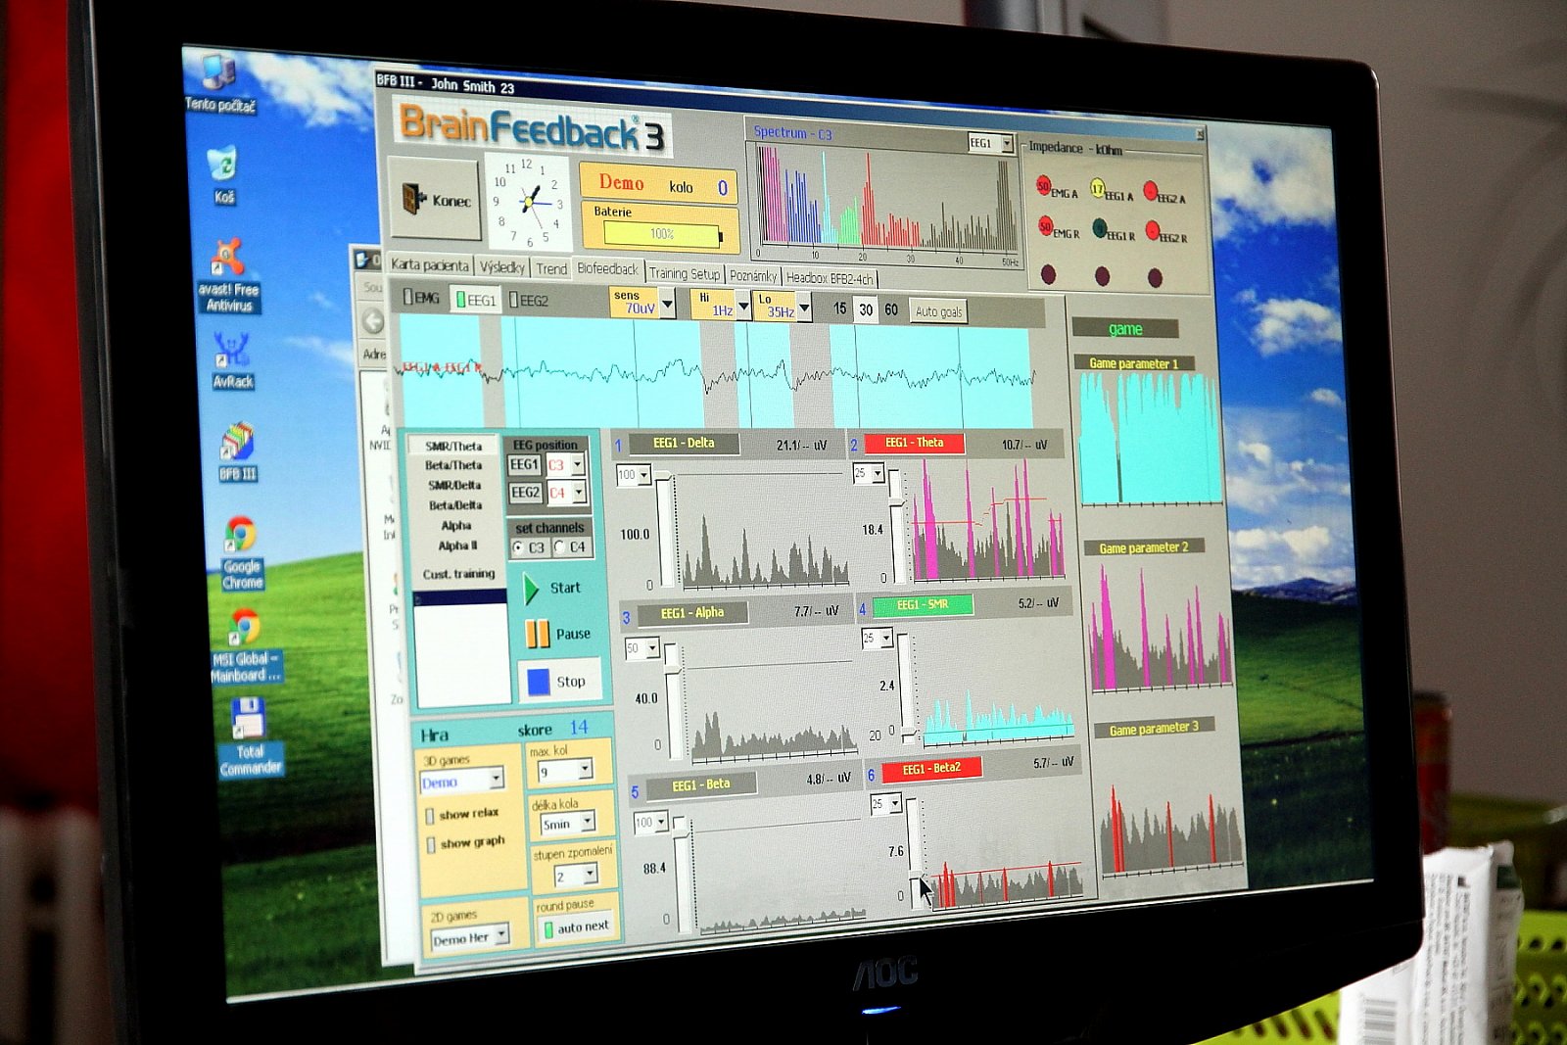Launch avast! Free Antivirus desktop shortcut
The image size is (1567, 1045).
(x=227, y=275)
